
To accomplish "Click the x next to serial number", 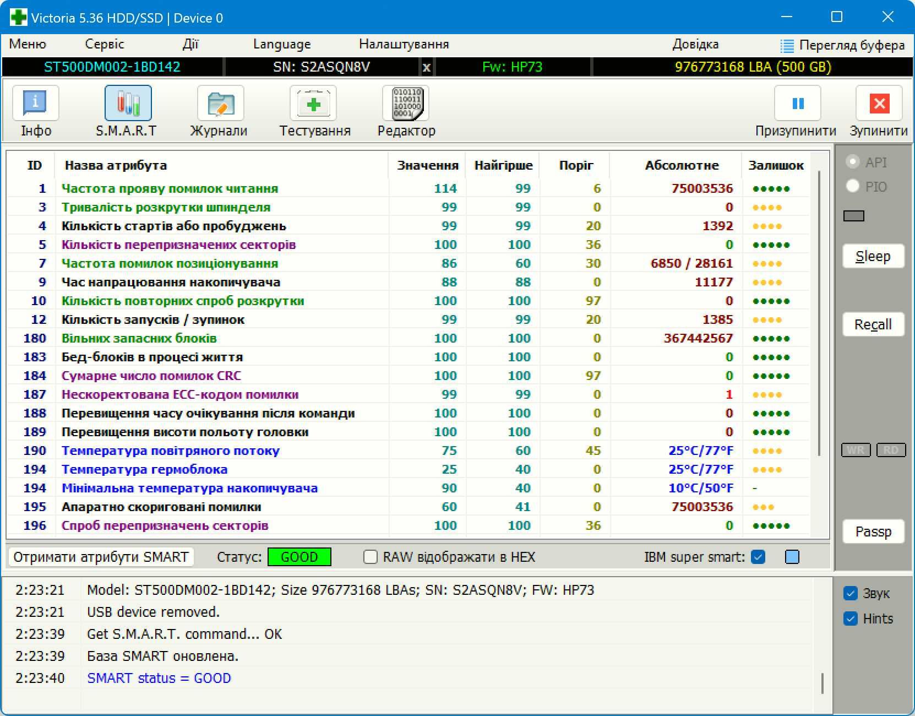I will coord(427,67).
